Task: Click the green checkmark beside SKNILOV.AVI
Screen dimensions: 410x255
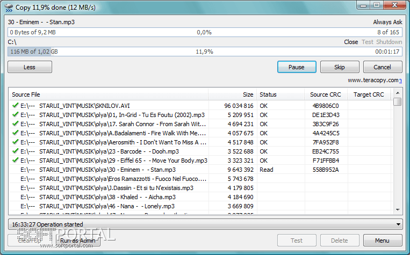Action: tap(16, 105)
